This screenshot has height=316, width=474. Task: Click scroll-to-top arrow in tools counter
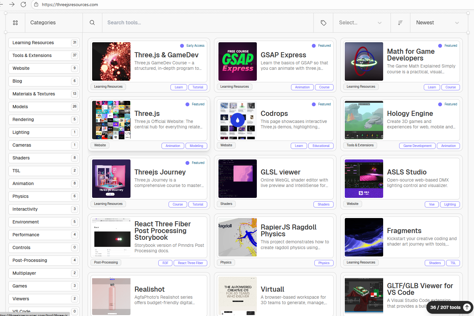point(467,307)
